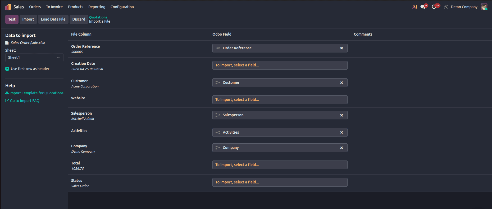492x209 pixels.
Task: Open the AI assistant icon in top bar
Action: (414, 7)
